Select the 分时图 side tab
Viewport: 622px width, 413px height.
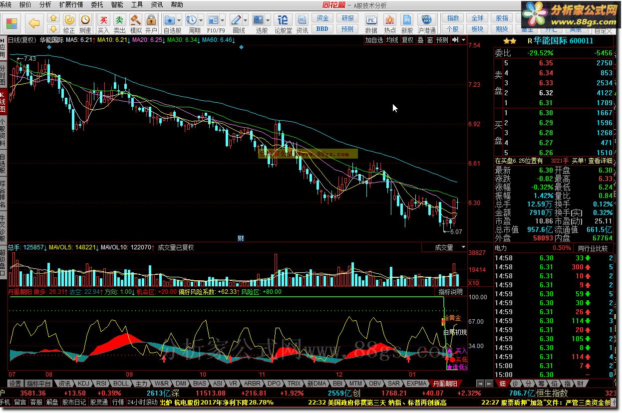[2, 75]
